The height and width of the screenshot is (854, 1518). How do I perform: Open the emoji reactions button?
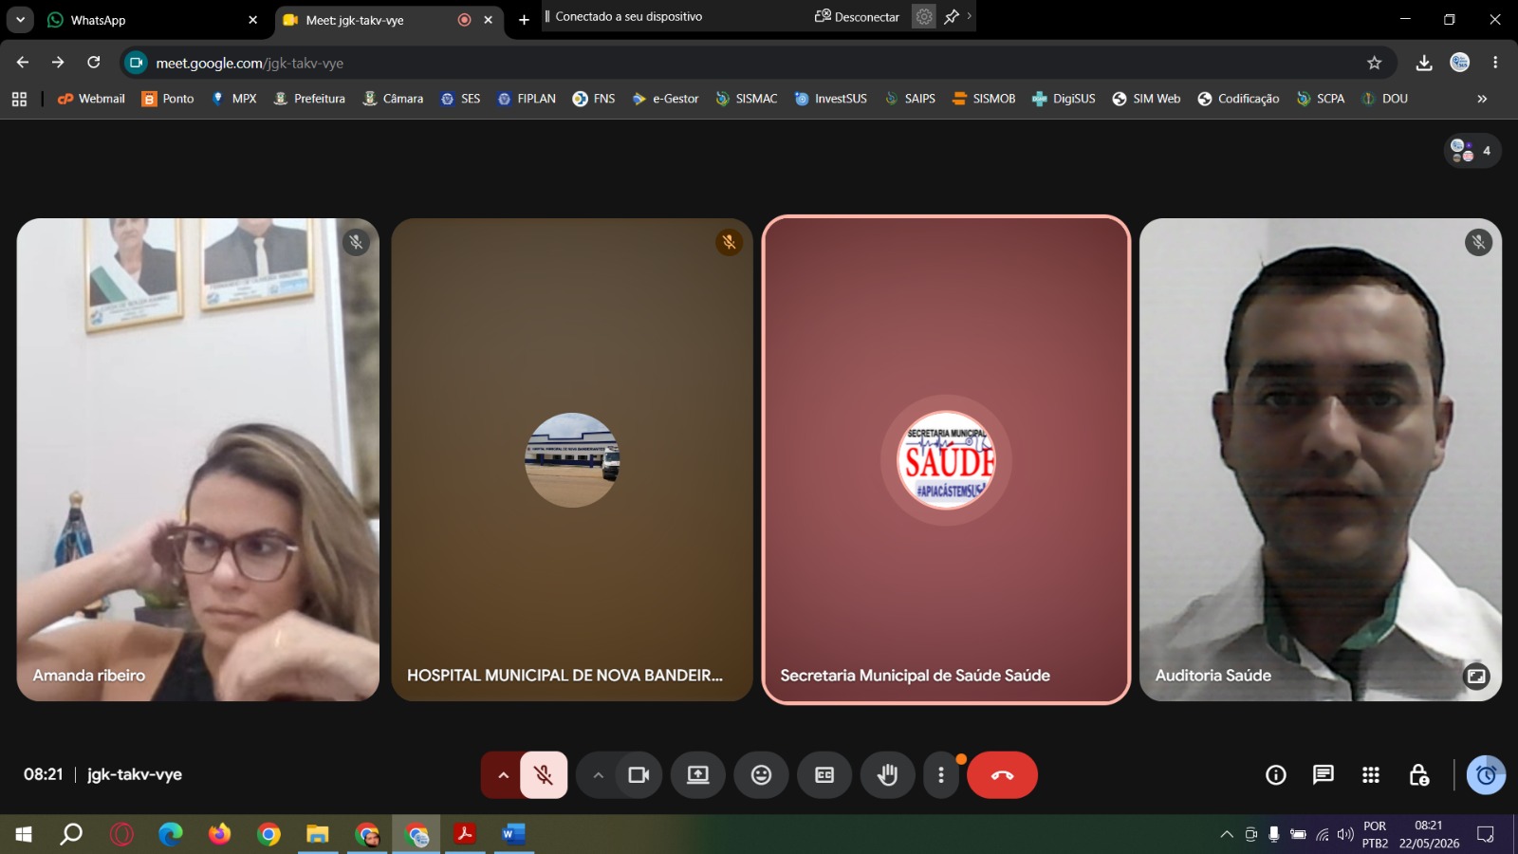761,775
